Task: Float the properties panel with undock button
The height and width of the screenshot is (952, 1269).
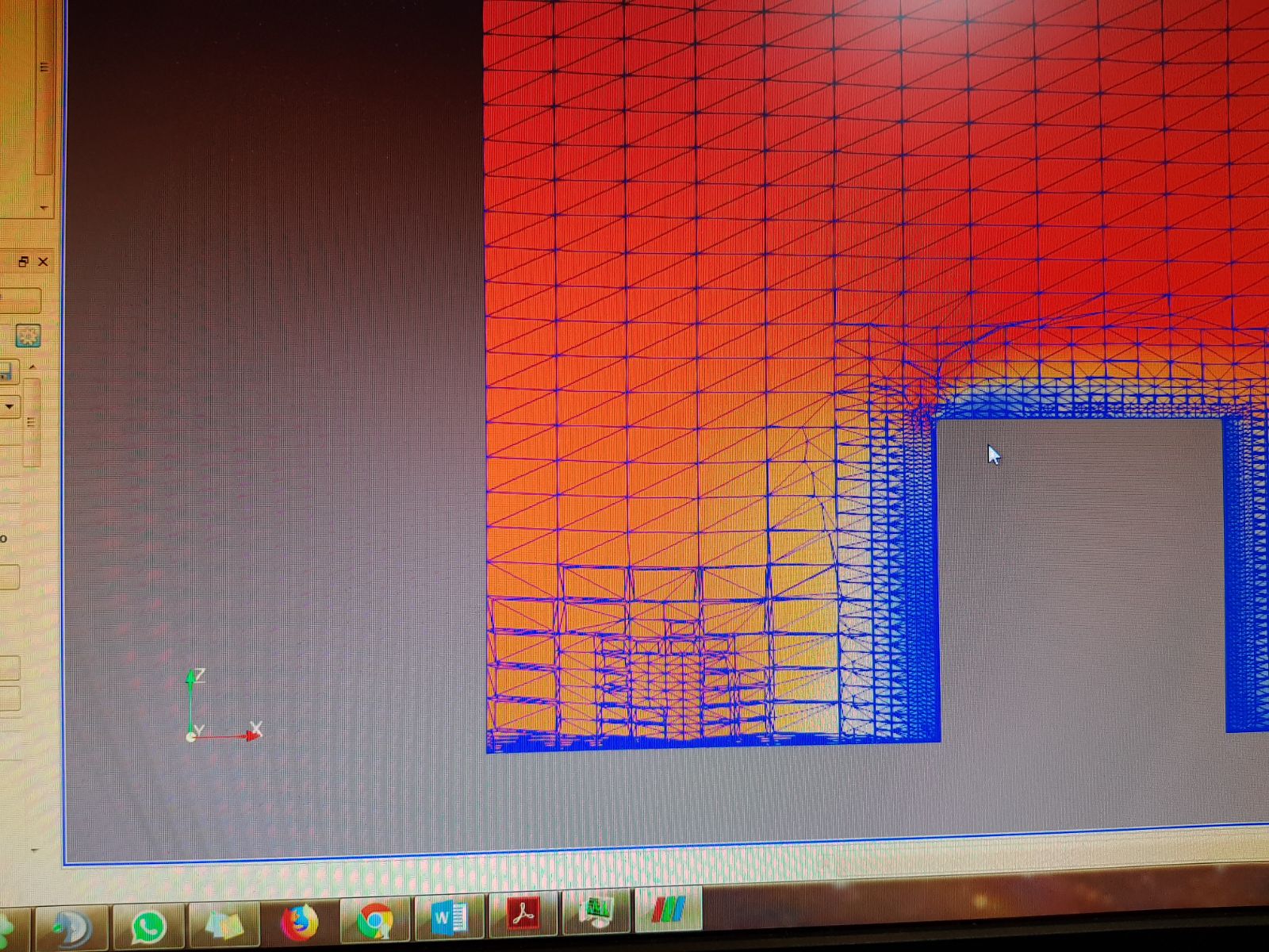Action: pyautogui.click(x=23, y=262)
